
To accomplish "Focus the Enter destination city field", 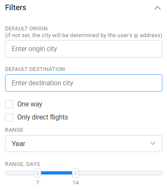I will 83,83.
